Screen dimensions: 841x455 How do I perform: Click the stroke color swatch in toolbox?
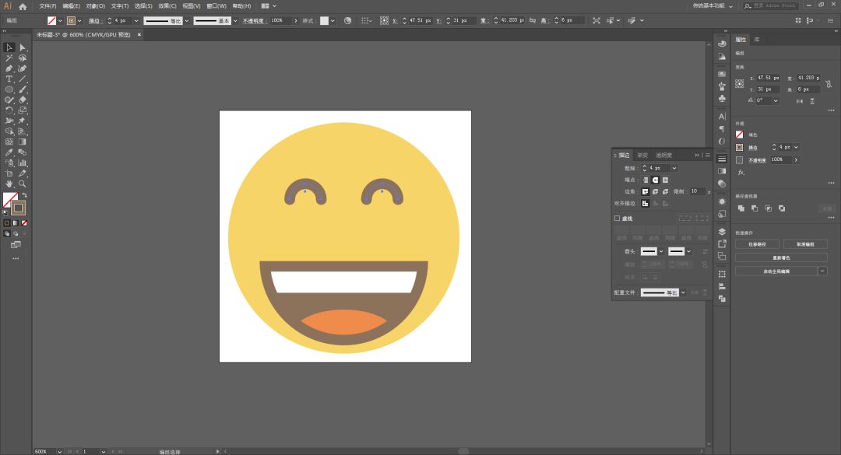pyautogui.click(x=18, y=208)
